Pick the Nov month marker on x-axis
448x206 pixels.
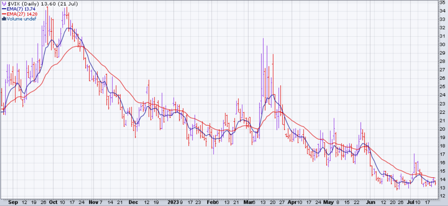pyautogui.click(x=93, y=202)
